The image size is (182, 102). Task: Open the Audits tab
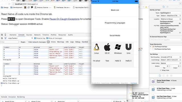70,35
